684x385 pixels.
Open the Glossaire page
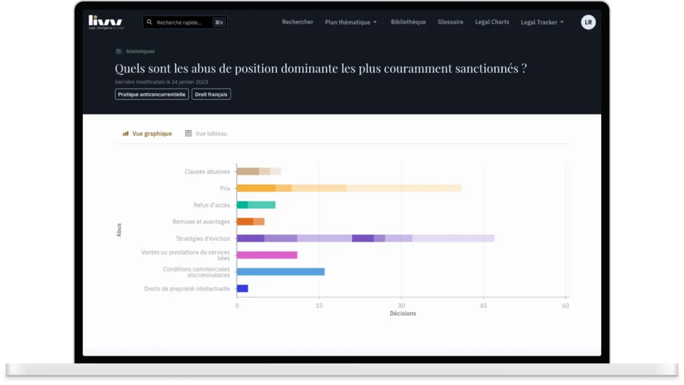pyautogui.click(x=450, y=22)
